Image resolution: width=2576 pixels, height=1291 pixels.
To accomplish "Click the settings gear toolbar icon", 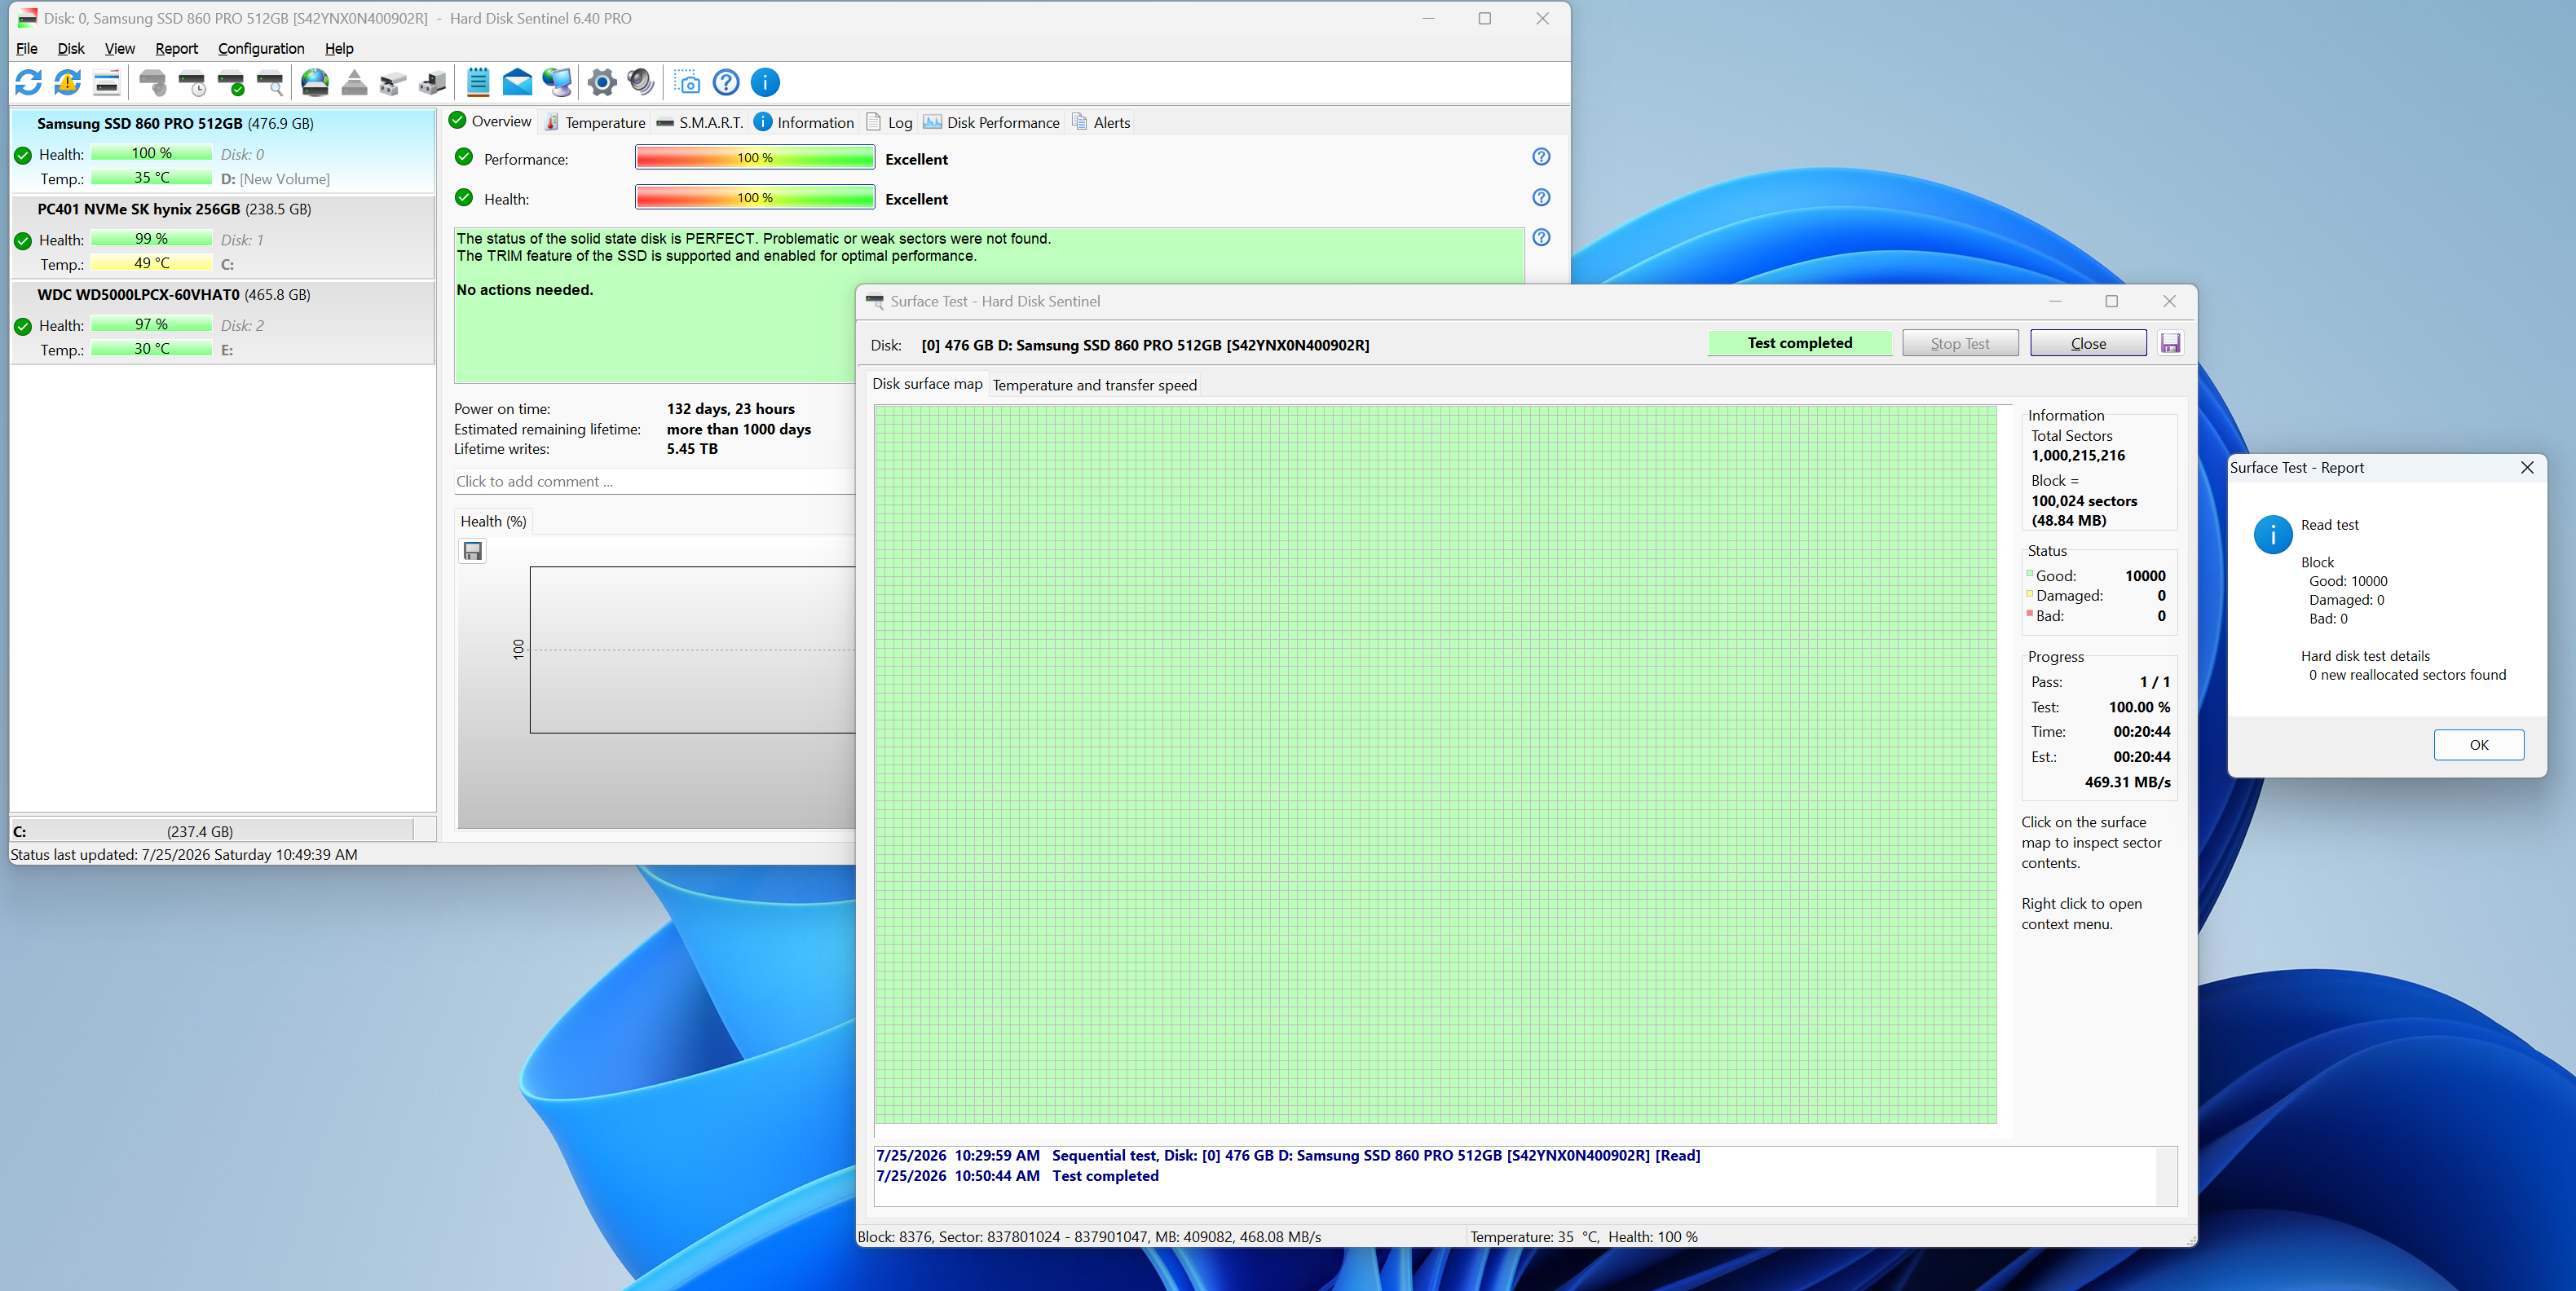I will [x=602, y=82].
